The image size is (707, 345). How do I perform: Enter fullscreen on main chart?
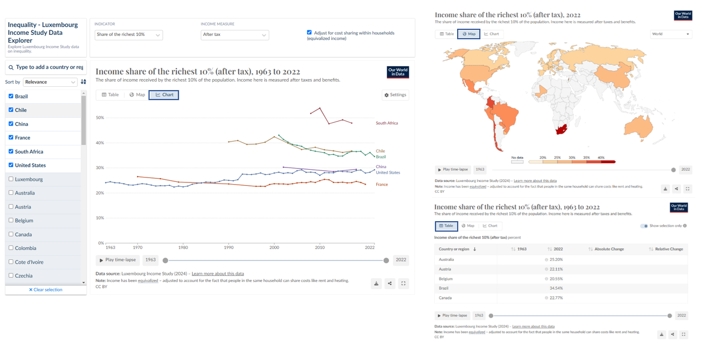pyautogui.click(x=403, y=284)
